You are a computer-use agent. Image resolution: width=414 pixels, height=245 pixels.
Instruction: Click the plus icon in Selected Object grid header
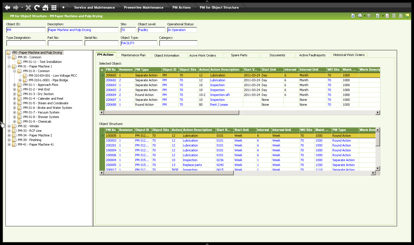click(x=102, y=70)
